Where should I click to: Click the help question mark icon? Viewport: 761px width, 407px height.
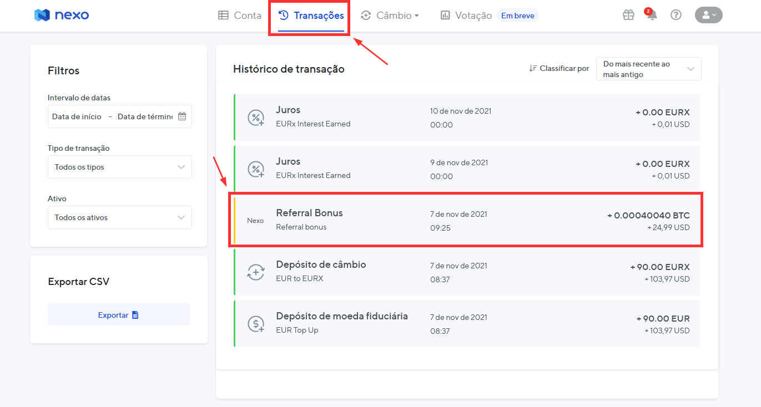pos(676,16)
